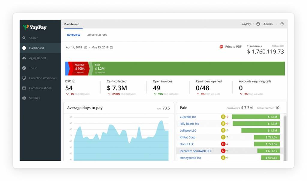Open Collection Workflows alarm clock icon
The width and height of the screenshot is (307, 181).
(24, 78)
